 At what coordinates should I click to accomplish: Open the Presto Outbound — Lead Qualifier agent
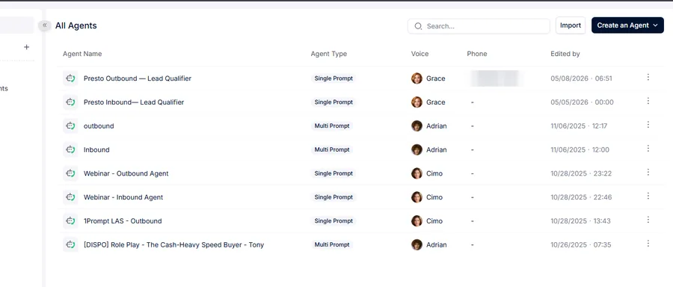pos(138,78)
